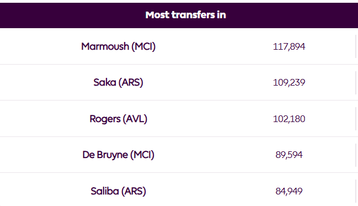Click the line between Rogers and De Bruyne

[179, 136]
